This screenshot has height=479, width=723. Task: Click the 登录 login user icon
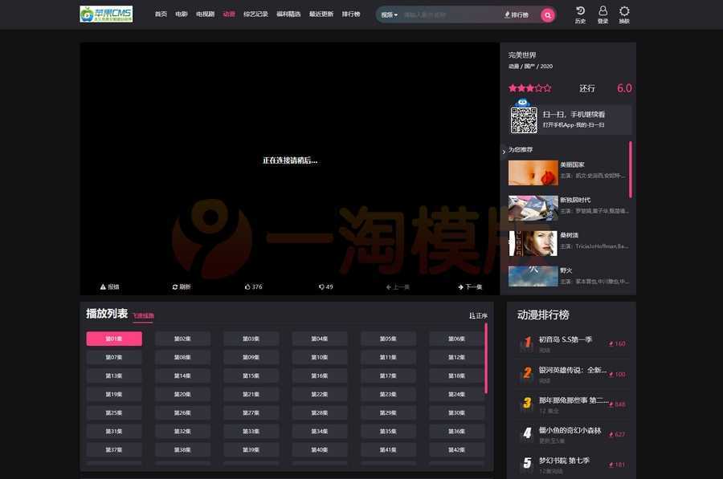point(602,10)
